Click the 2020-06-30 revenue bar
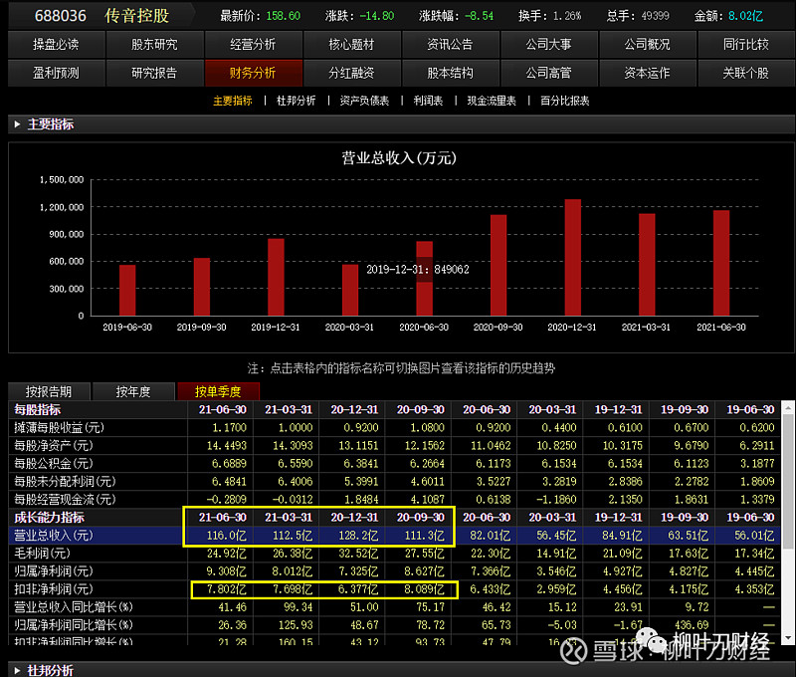796x677 pixels. pos(425,279)
